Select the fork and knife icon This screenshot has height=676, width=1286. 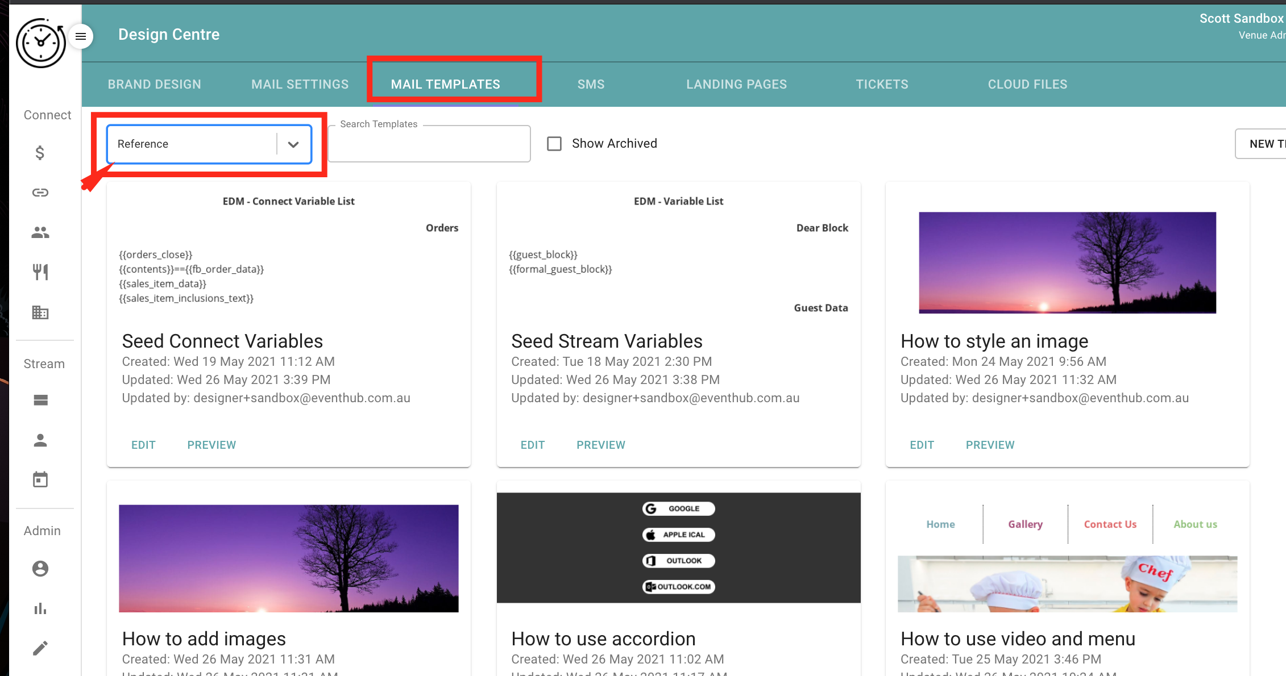(40, 272)
